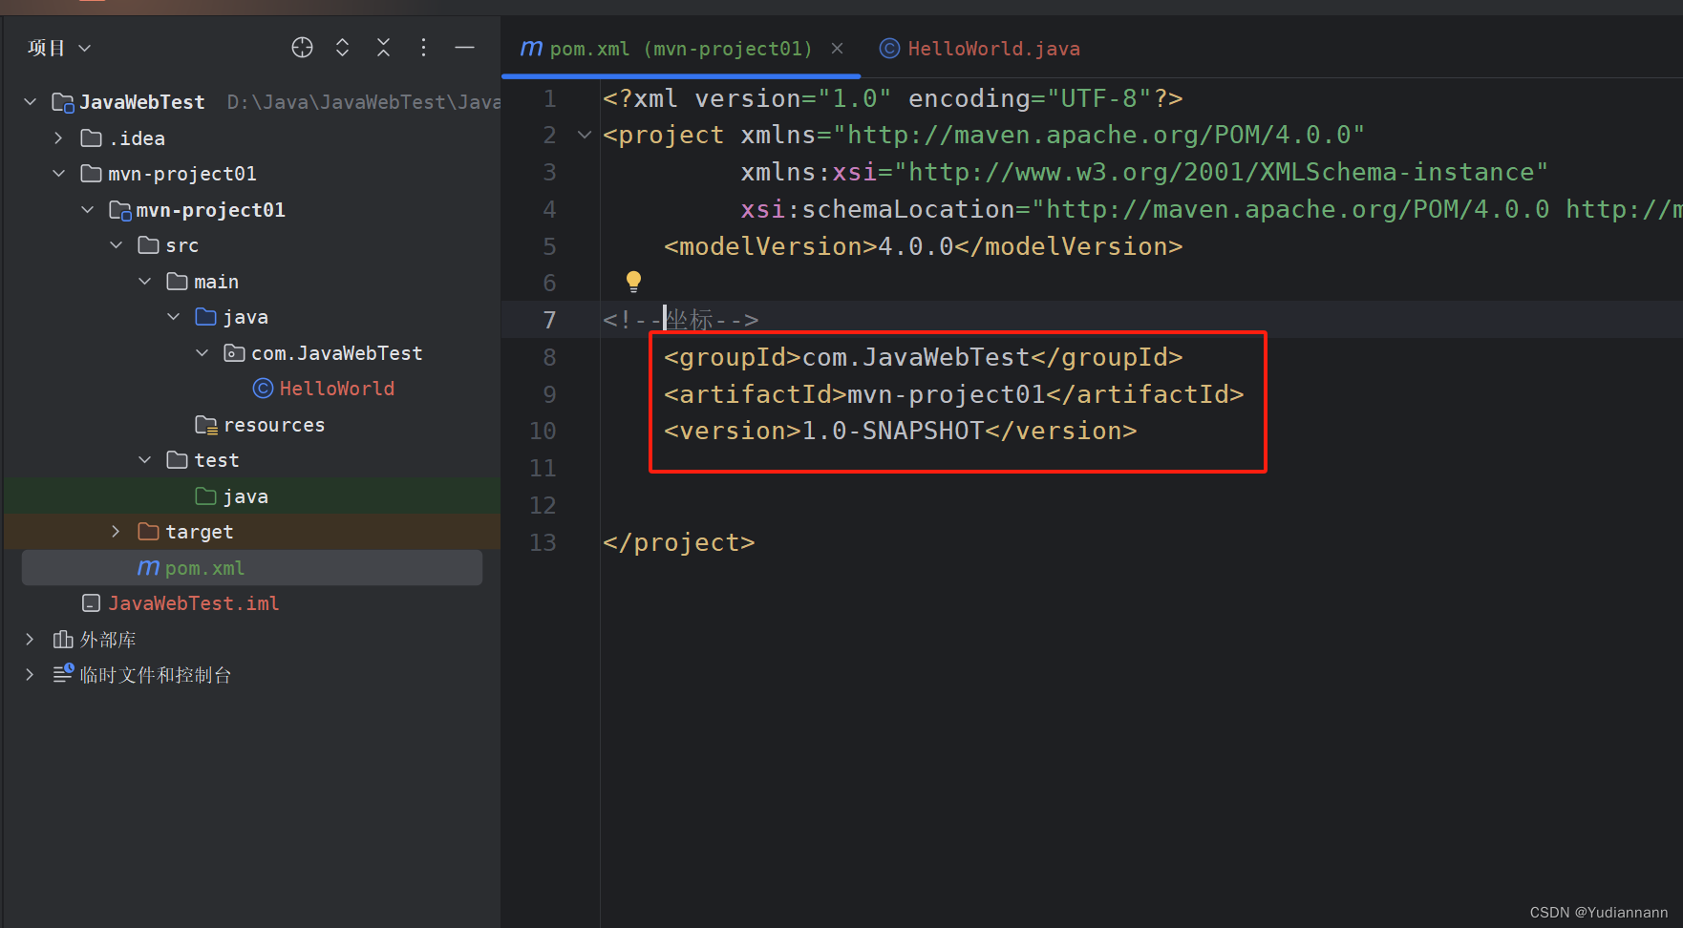Click the intention light bulb on line 6
Viewport: 1683px width, 928px height.
(x=633, y=281)
